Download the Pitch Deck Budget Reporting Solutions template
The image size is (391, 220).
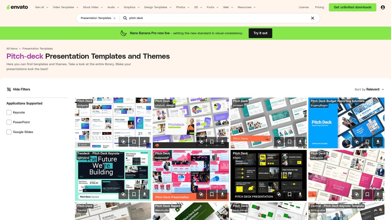[378, 142]
